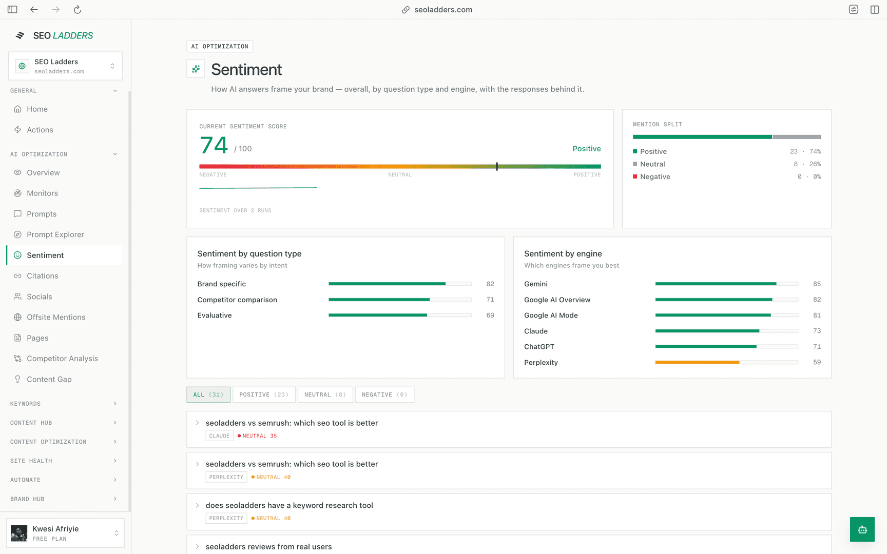Expand the SEO Ladders site selector
The width and height of the screenshot is (887, 554).
(65, 66)
